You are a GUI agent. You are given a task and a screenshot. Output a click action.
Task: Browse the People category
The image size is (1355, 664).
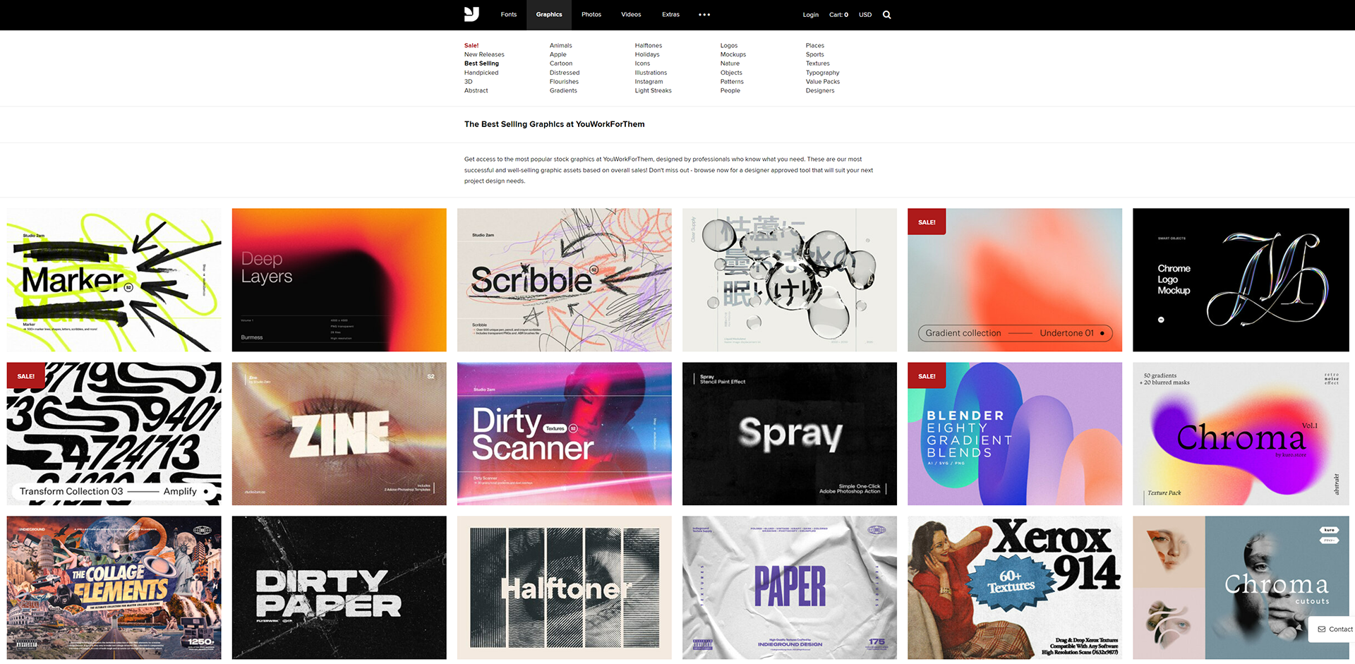(730, 90)
